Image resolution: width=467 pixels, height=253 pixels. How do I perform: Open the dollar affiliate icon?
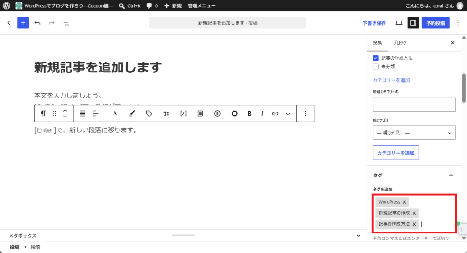pos(218,114)
